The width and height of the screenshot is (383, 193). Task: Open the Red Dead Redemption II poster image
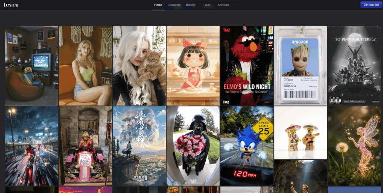pos(139,146)
